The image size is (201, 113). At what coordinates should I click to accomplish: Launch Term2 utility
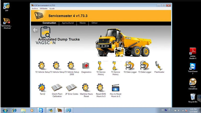click(x=42, y=88)
